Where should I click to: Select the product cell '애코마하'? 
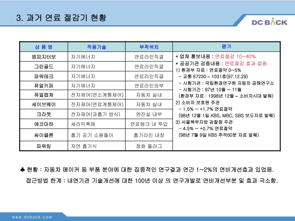[44, 124]
